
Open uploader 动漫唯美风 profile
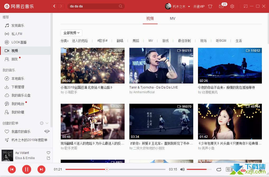point(210,92)
